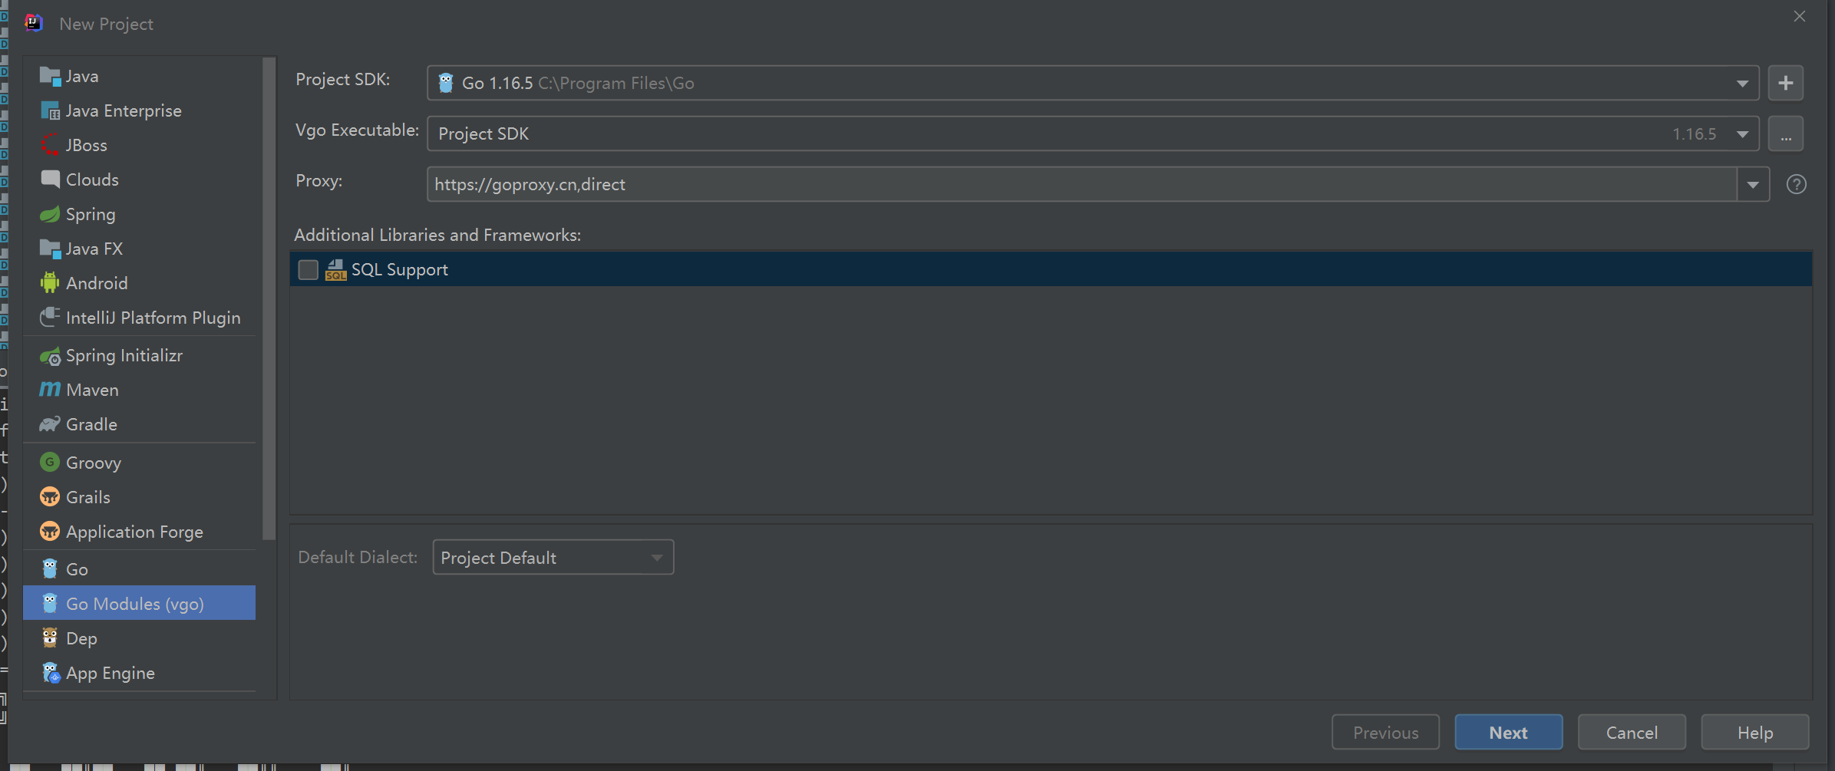Viewport: 1835px width, 771px height.
Task: Click the Gradle elephant icon
Action: 50,424
